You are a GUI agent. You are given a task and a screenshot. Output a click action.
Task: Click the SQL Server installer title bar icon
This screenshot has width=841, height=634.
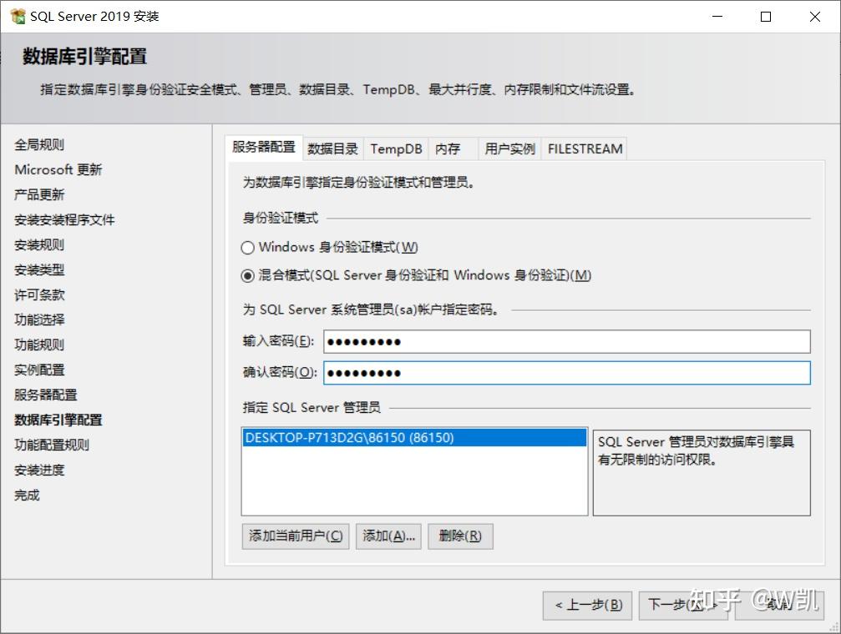point(18,17)
